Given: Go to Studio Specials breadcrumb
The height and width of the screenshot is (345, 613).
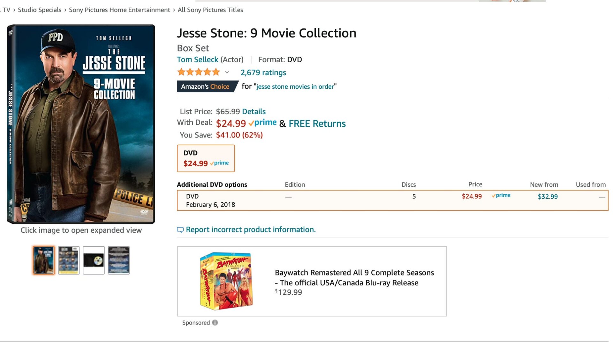Looking at the screenshot, I should pyautogui.click(x=40, y=10).
